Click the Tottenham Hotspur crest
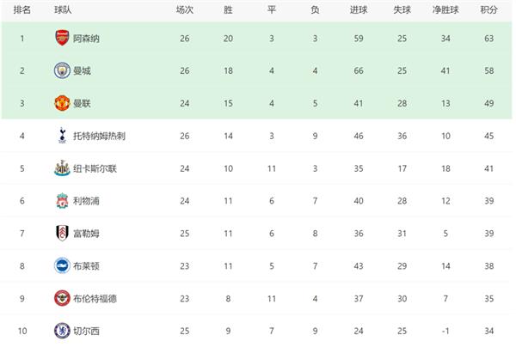Viewport: 516px width, 347px height. tap(62, 136)
